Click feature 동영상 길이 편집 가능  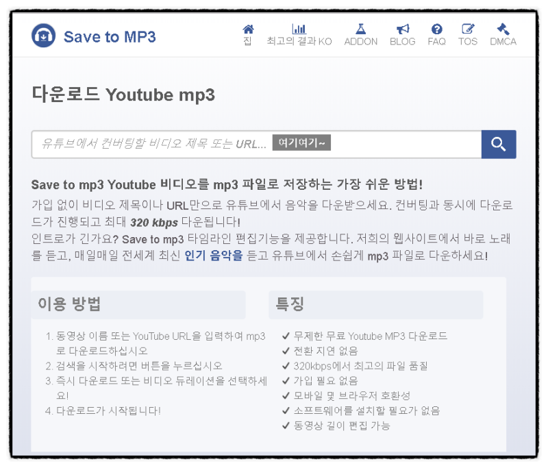pos(336,426)
